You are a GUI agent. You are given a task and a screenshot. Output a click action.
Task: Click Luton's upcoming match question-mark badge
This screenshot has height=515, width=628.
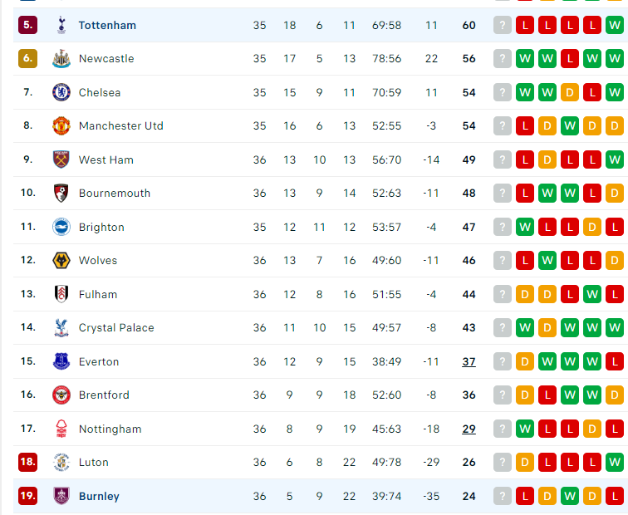point(503,462)
